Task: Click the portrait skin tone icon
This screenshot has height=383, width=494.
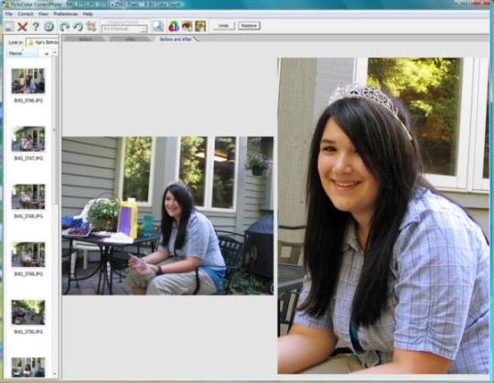Action: pyautogui.click(x=200, y=27)
